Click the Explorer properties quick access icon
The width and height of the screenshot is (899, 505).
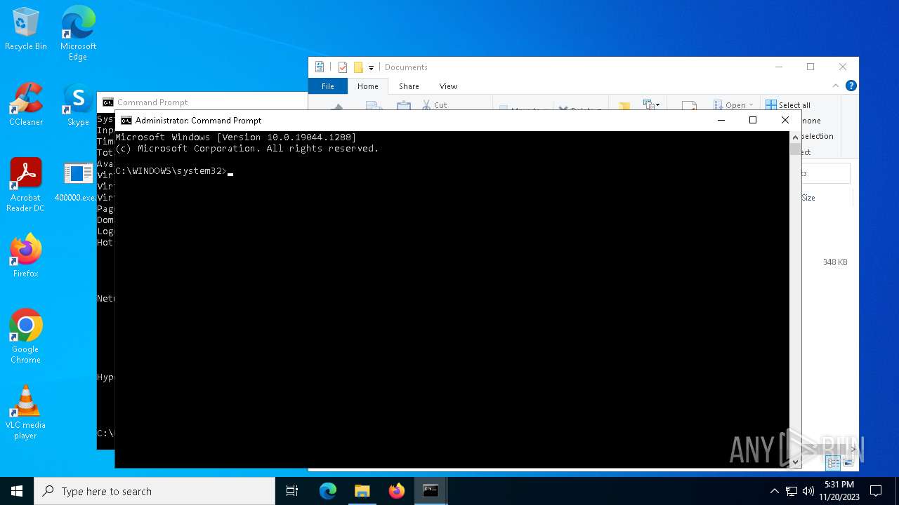tap(343, 67)
